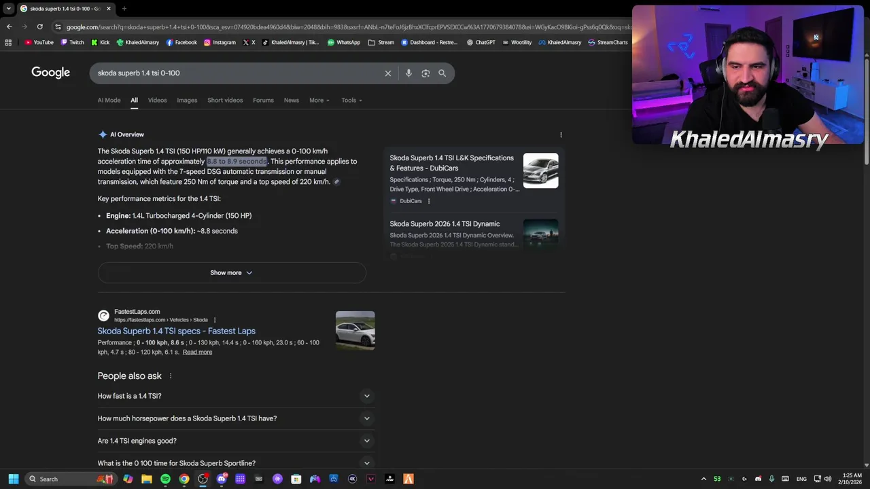The width and height of the screenshot is (870, 489).
Task: Go back with the browser back arrow
Action: point(9,26)
